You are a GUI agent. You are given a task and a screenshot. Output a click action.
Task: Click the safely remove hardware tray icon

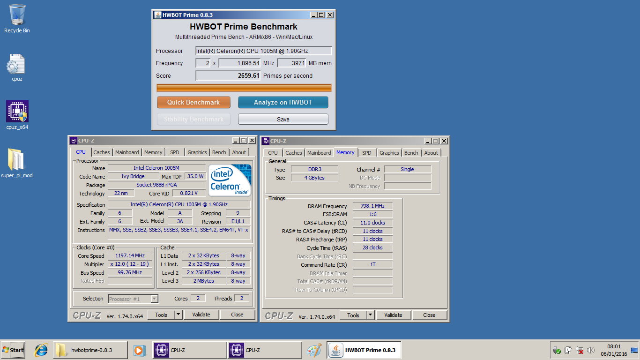tap(557, 350)
